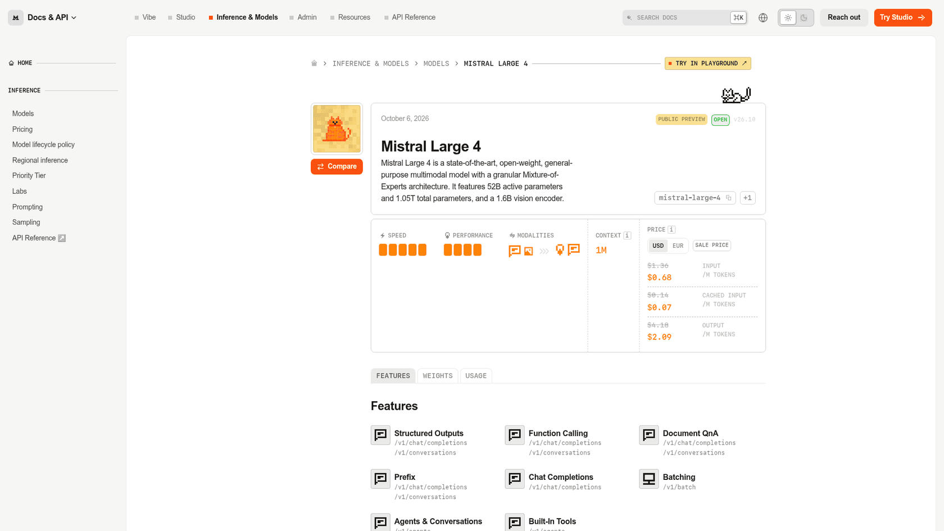Click the Chat Completions feature icon
Screen dimensions: 944x531
tap(515, 479)
